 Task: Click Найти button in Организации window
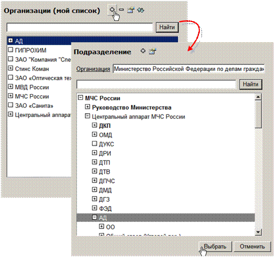click(167, 27)
